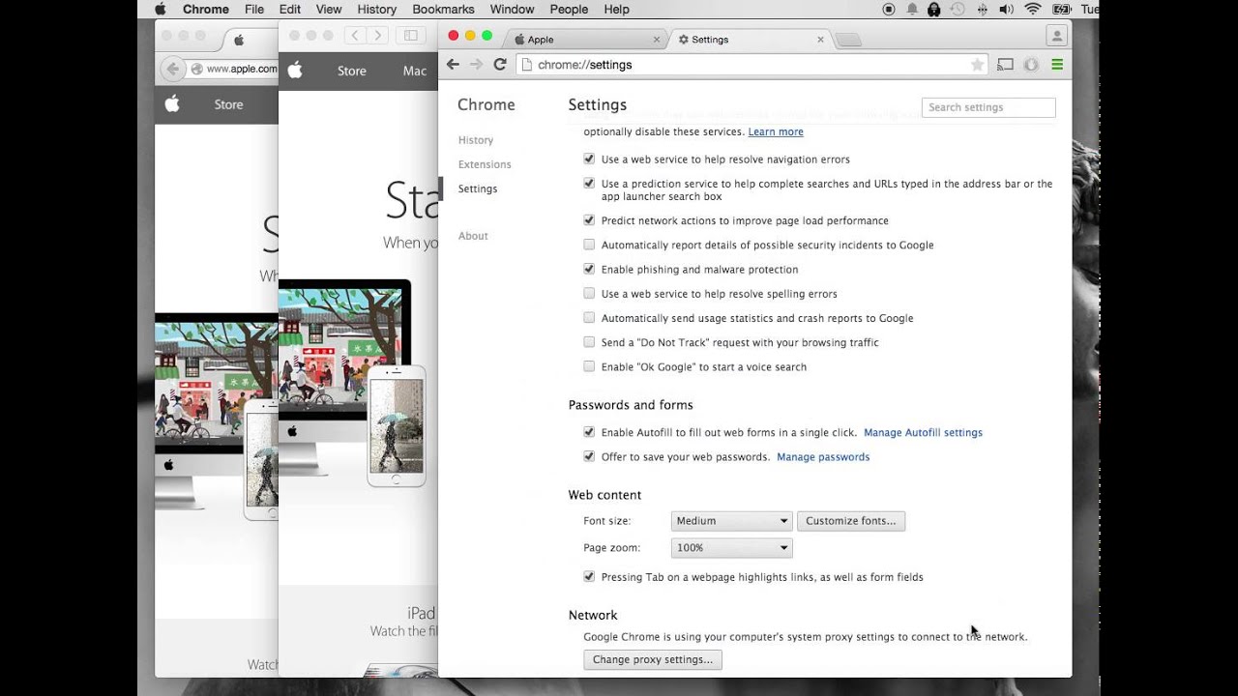Click Chrome's forward arrow button
The height and width of the screenshot is (696, 1238).
coord(476,65)
